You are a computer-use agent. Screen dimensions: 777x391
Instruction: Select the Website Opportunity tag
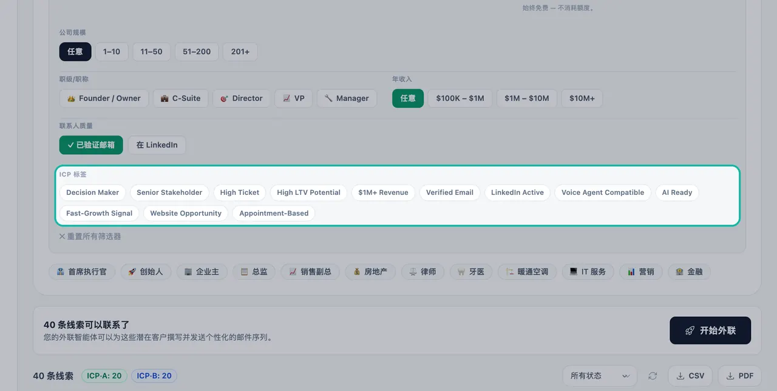(186, 213)
